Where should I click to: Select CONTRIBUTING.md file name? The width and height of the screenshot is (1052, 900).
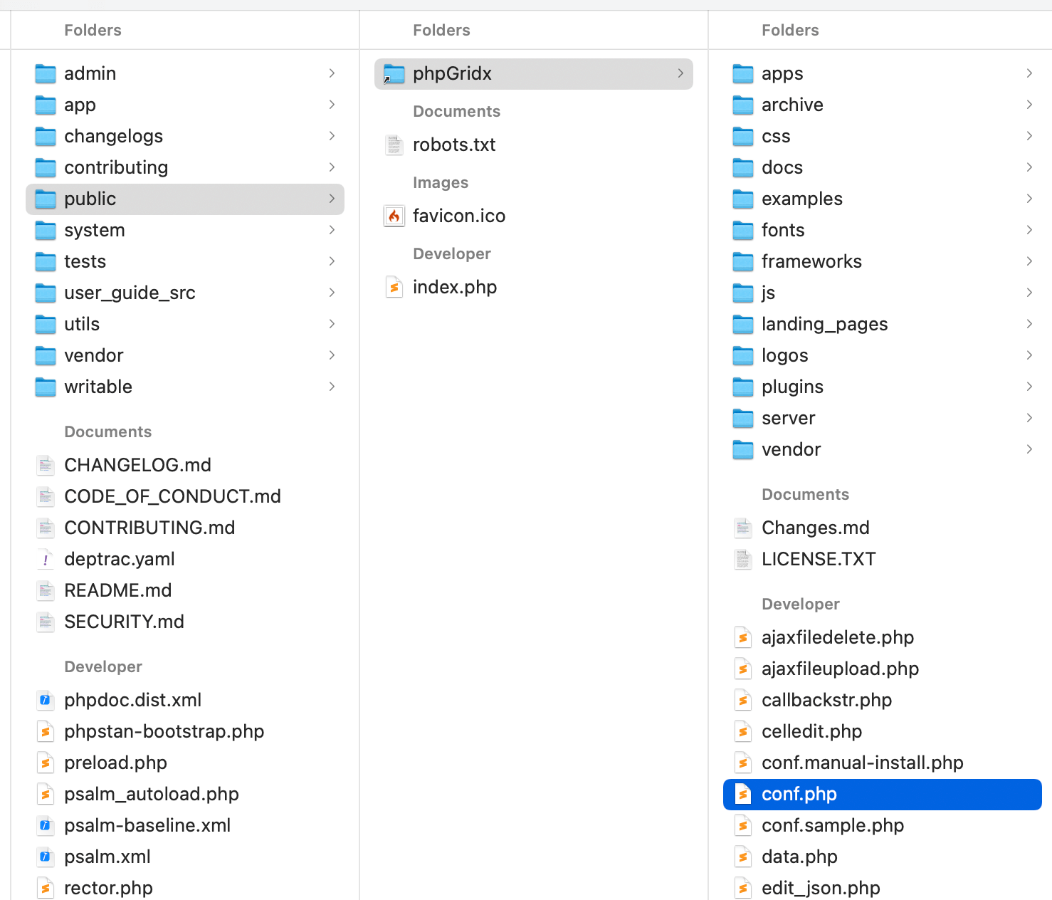pos(149,528)
